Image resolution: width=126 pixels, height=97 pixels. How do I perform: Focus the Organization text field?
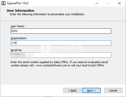click(x=61, y=43)
